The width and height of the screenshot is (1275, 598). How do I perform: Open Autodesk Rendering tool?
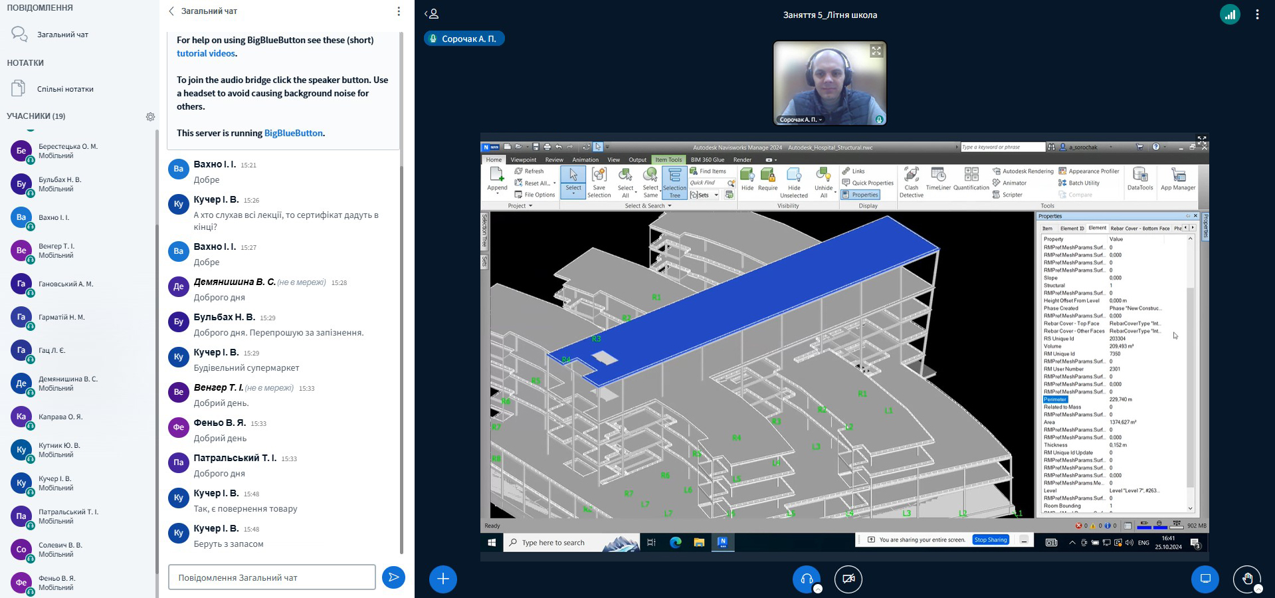(x=1023, y=171)
